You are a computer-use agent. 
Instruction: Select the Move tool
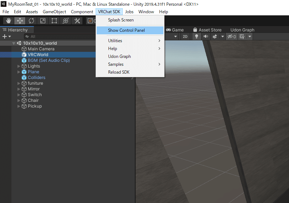click(20, 21)
